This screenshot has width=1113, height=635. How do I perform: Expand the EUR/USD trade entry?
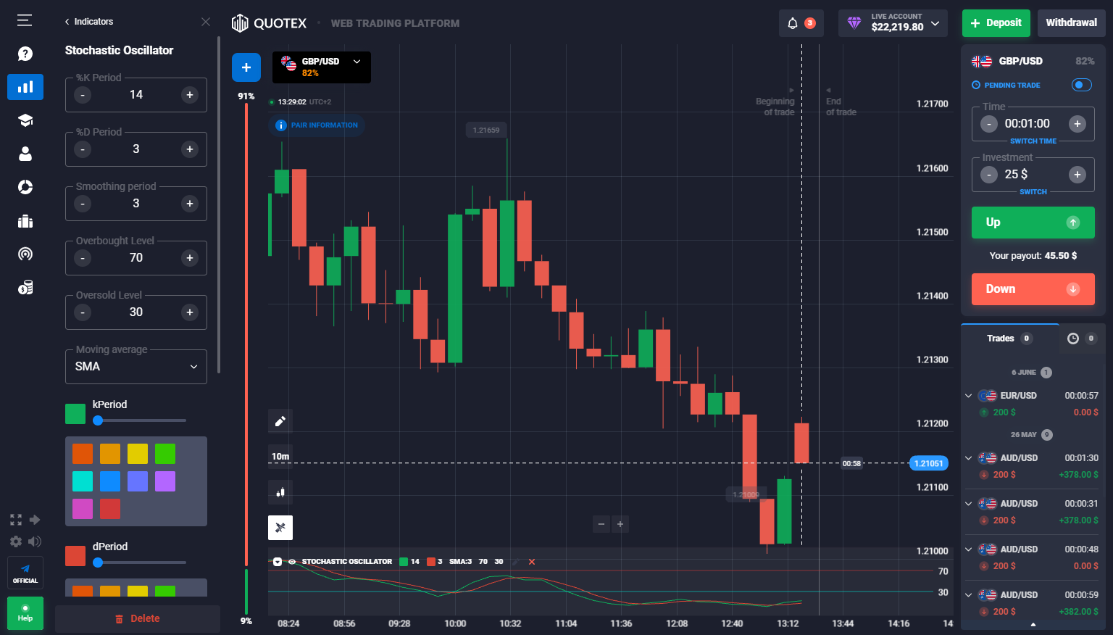tap(968, 396)
